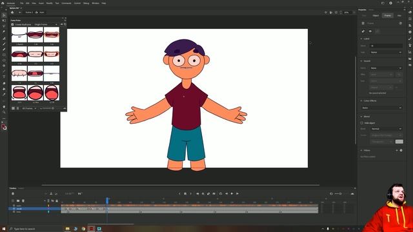Switch to the Tool properties tab
The height and width of the screenshot is (232, 413).
364,15
